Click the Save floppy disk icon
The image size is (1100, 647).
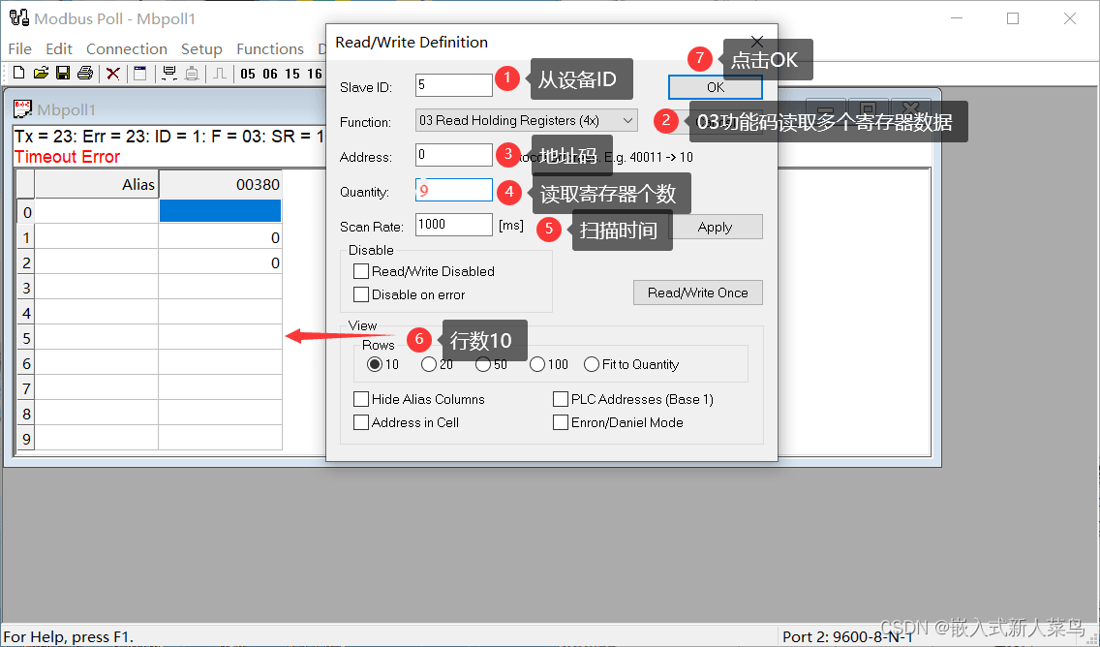62,73
